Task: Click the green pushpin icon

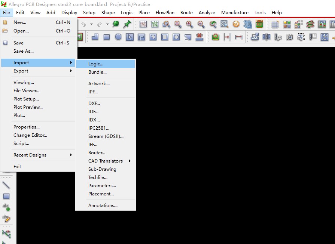Action: click(x=127, y=24)
